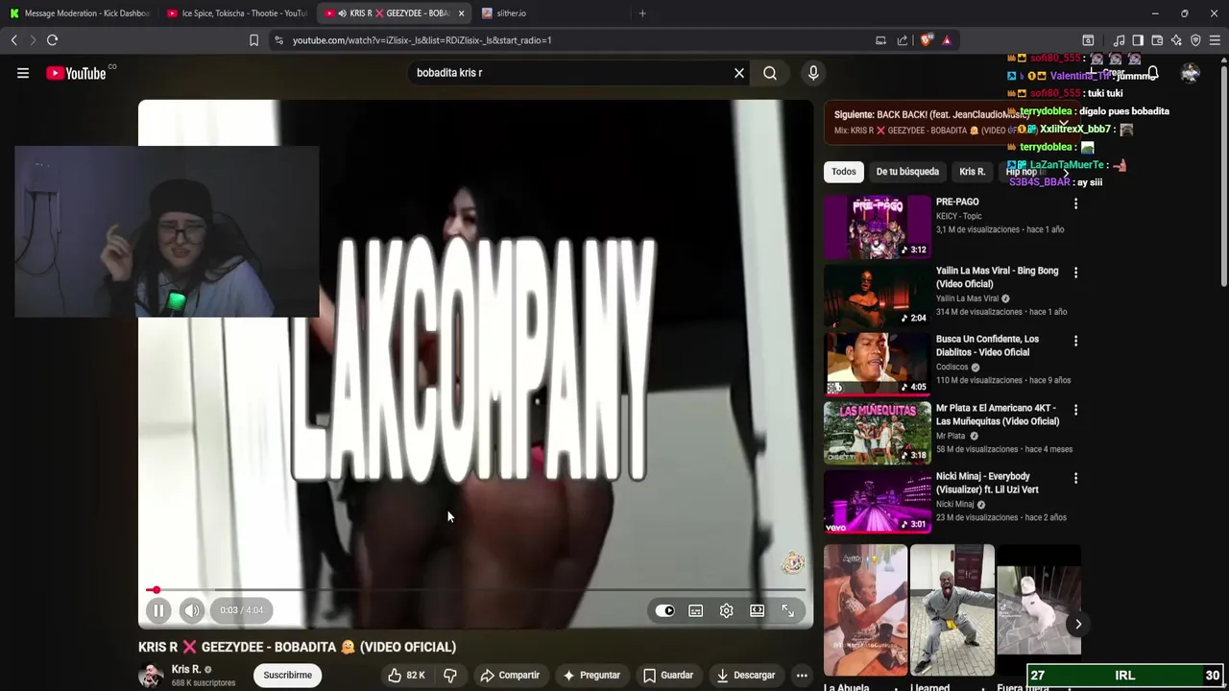Open the YouTube guide hamburger menu

pos(23,73)
